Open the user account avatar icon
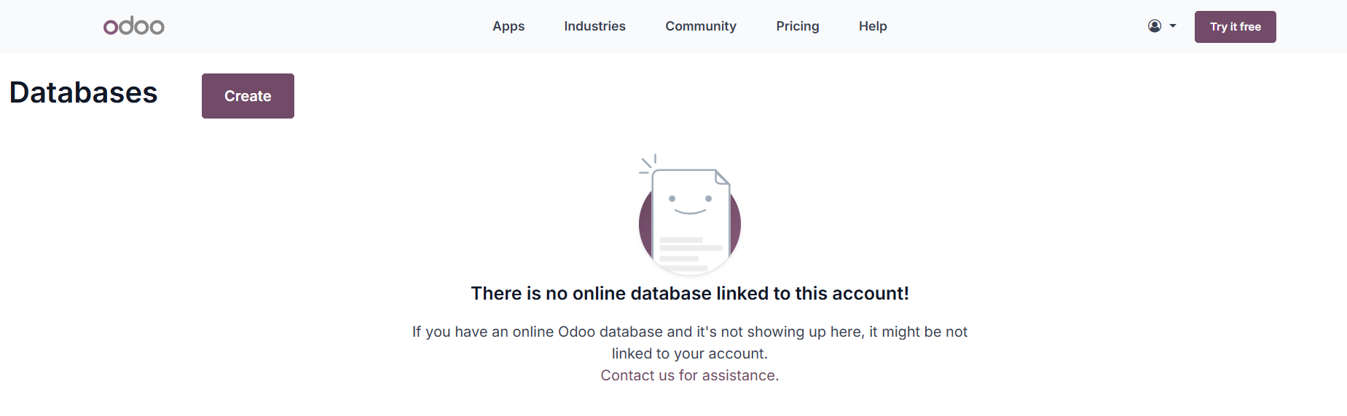Image resolution: width=1347 pixels, height=416 pixels. click(x=1155, y=26)
